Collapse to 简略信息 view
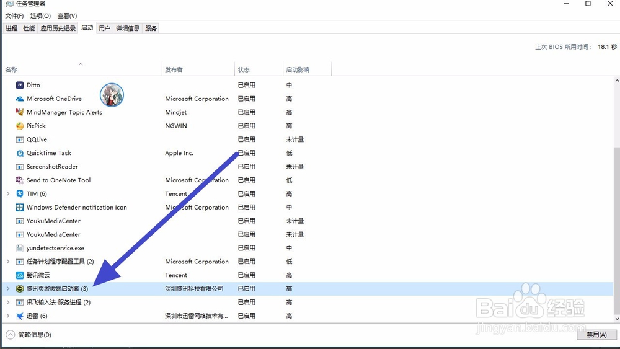 tap(29, 335)
